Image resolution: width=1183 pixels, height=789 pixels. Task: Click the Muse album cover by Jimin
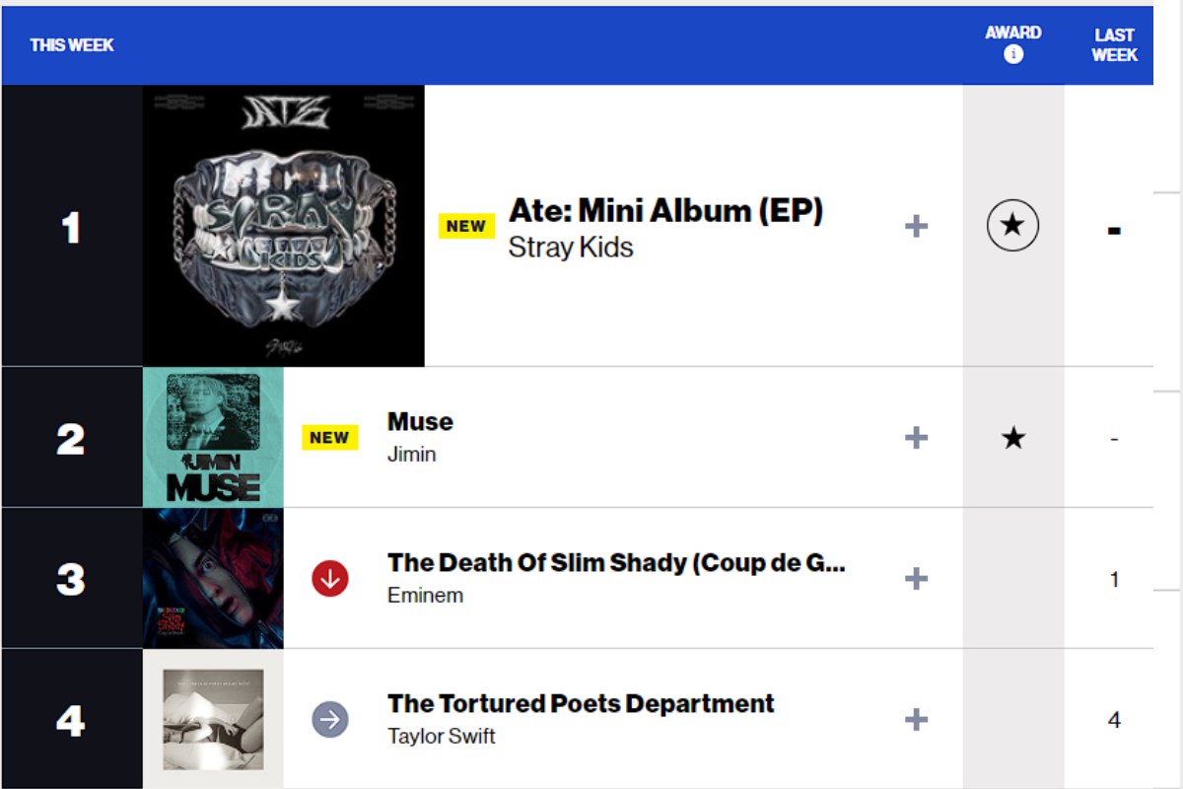tap(214, 437)
